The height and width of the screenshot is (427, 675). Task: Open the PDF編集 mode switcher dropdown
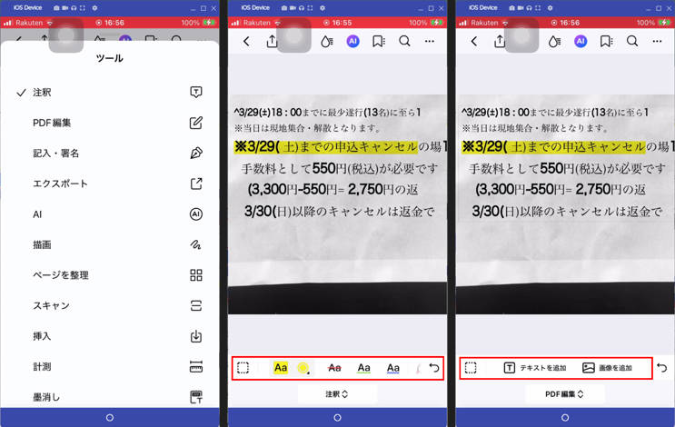click(x=565, y=394)
